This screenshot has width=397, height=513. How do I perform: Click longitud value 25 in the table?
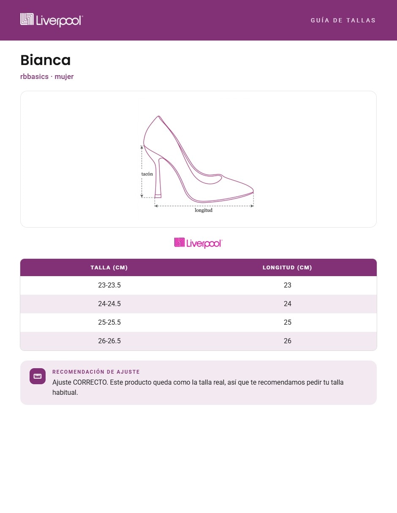(288, 323)
